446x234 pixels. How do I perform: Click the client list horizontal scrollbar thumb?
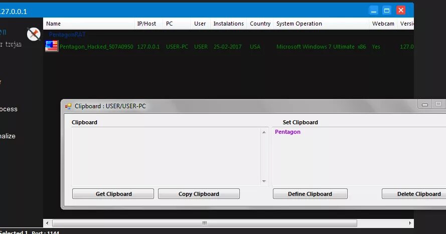click(x=205, y=223)
